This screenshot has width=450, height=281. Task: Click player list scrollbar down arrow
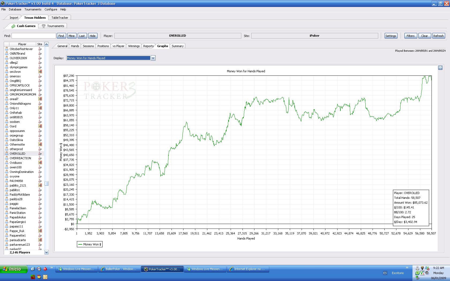pos(46,252)
